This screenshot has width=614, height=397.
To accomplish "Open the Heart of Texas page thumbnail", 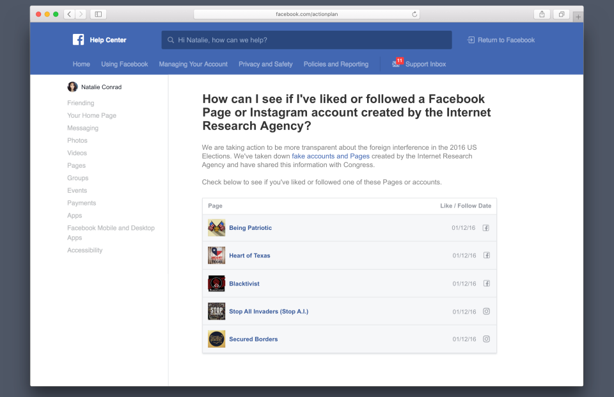I will point(217,255).
